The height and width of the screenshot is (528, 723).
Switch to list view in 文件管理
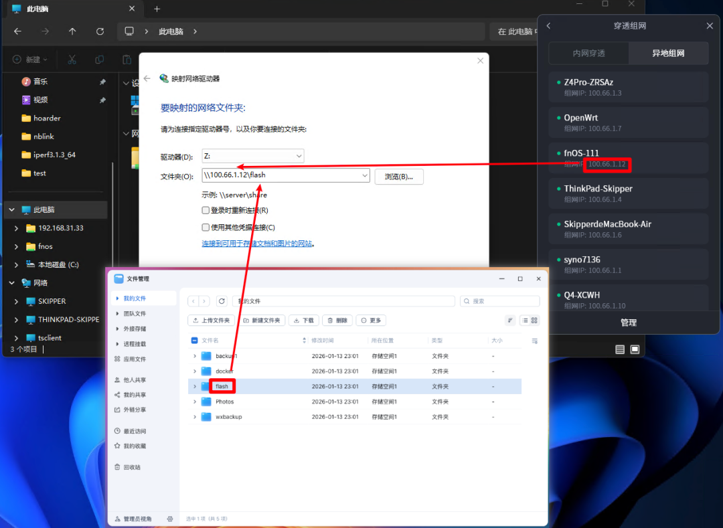click(526, 320)
